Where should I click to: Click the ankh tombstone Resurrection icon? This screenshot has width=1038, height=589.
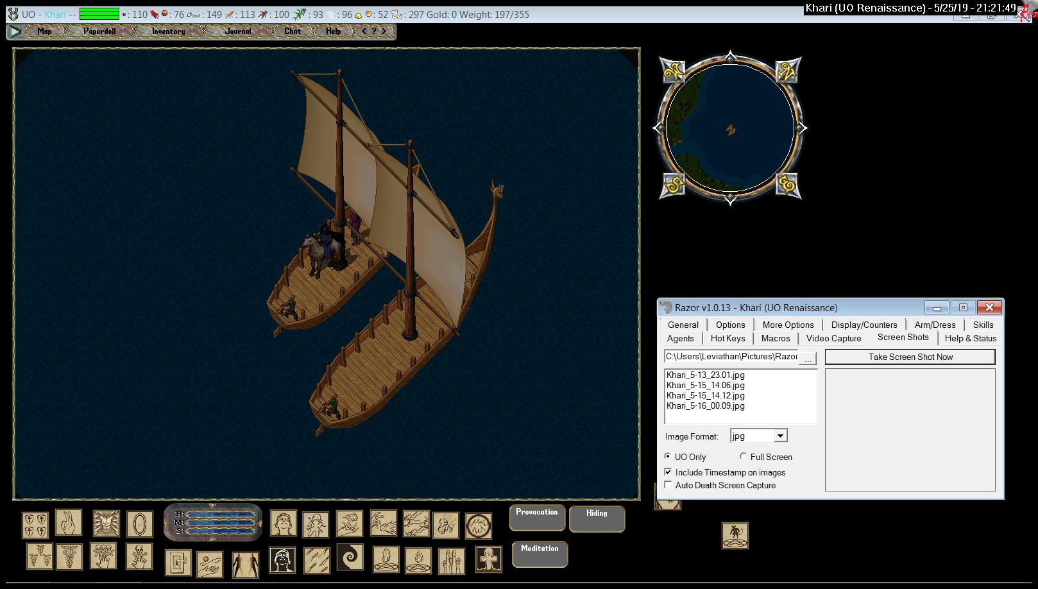click(488, 560)
